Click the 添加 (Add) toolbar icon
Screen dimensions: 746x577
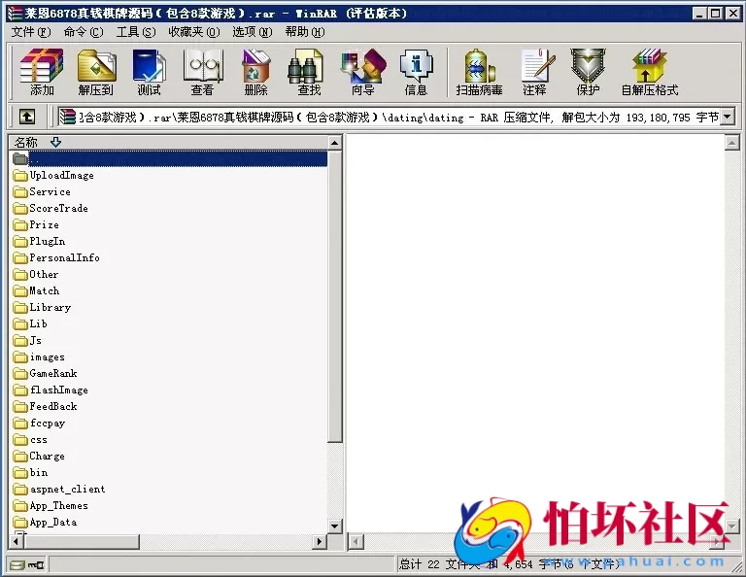click(42, 72)
